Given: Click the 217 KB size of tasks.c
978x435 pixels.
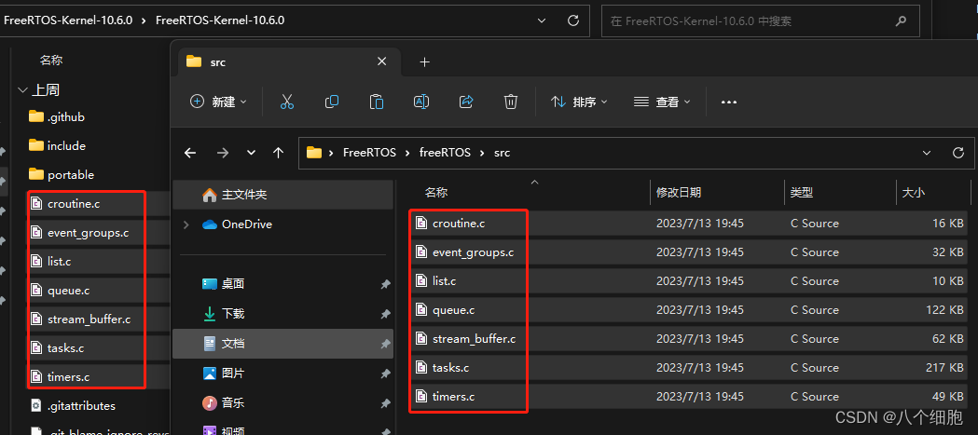Looking at the screenshot, I should coord(944,368).
